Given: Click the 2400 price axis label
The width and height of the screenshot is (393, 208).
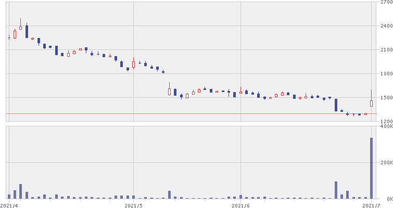Looking at the screenshot, I should tap(386, 26).
